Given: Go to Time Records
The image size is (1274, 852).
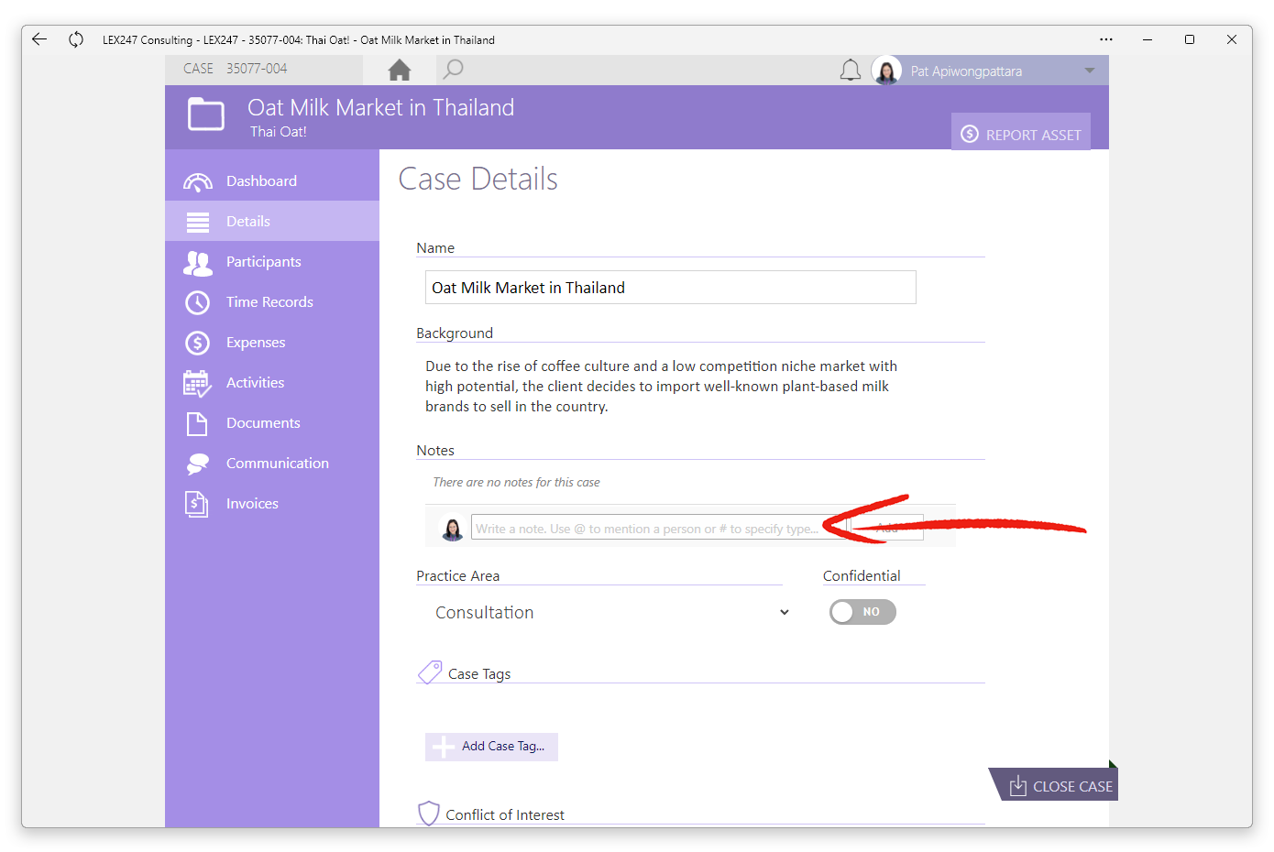Looking at the screenshot, I should tap(272, 301).
